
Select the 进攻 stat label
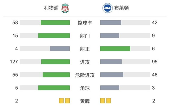coord(85,62)
